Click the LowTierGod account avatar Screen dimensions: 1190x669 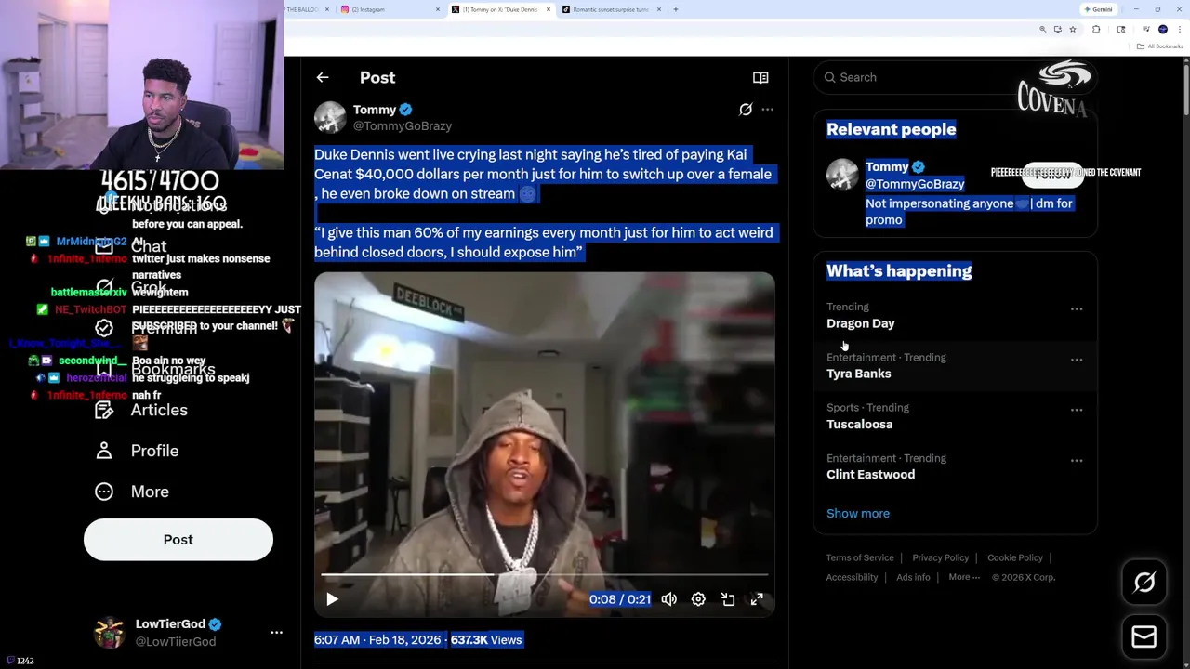coord(110,633)
